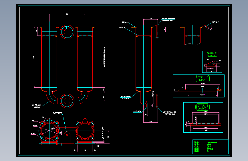Click the "Ech:2/5" scale text in Detail B
248x161 pixels.
201,109
